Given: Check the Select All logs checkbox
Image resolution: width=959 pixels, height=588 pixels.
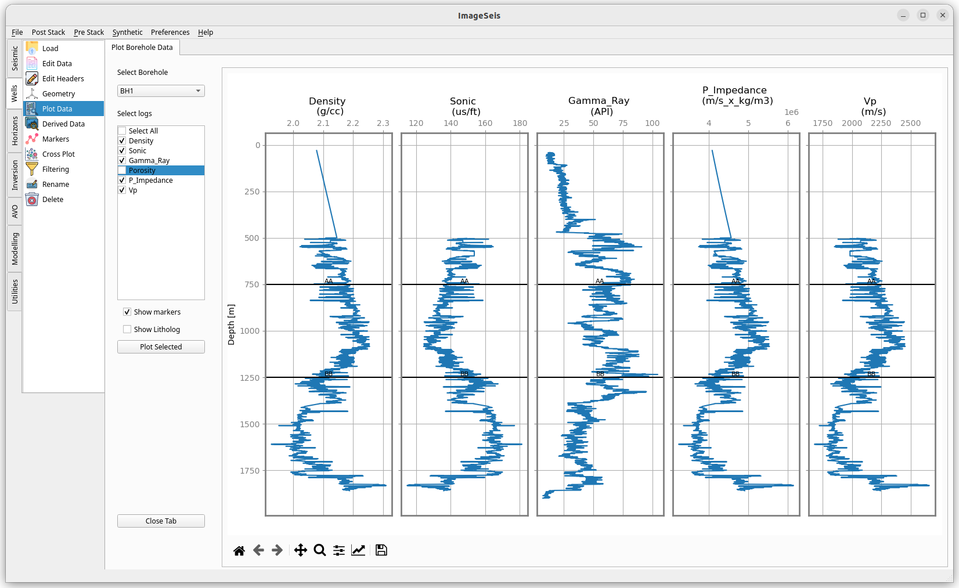Looking at the screenshot, I should click(122, 131).
